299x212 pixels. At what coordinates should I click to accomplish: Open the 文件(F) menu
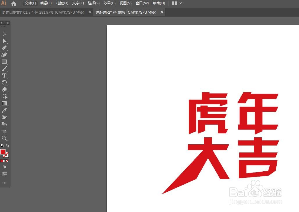point(30,3)
